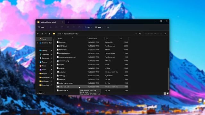Open recent locations dropdown arrow
The width and height of the screenshot is (205, 115).
coord(46,34)
